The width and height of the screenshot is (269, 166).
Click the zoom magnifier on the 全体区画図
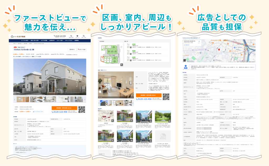121,65
